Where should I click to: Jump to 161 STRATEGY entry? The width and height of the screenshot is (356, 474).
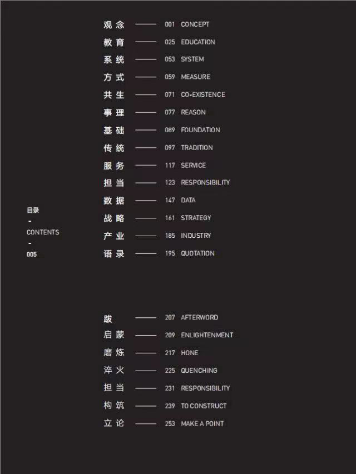tap(196, 218)
